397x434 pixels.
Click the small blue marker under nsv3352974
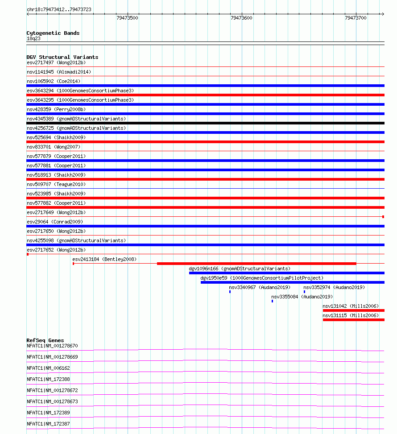305,292
